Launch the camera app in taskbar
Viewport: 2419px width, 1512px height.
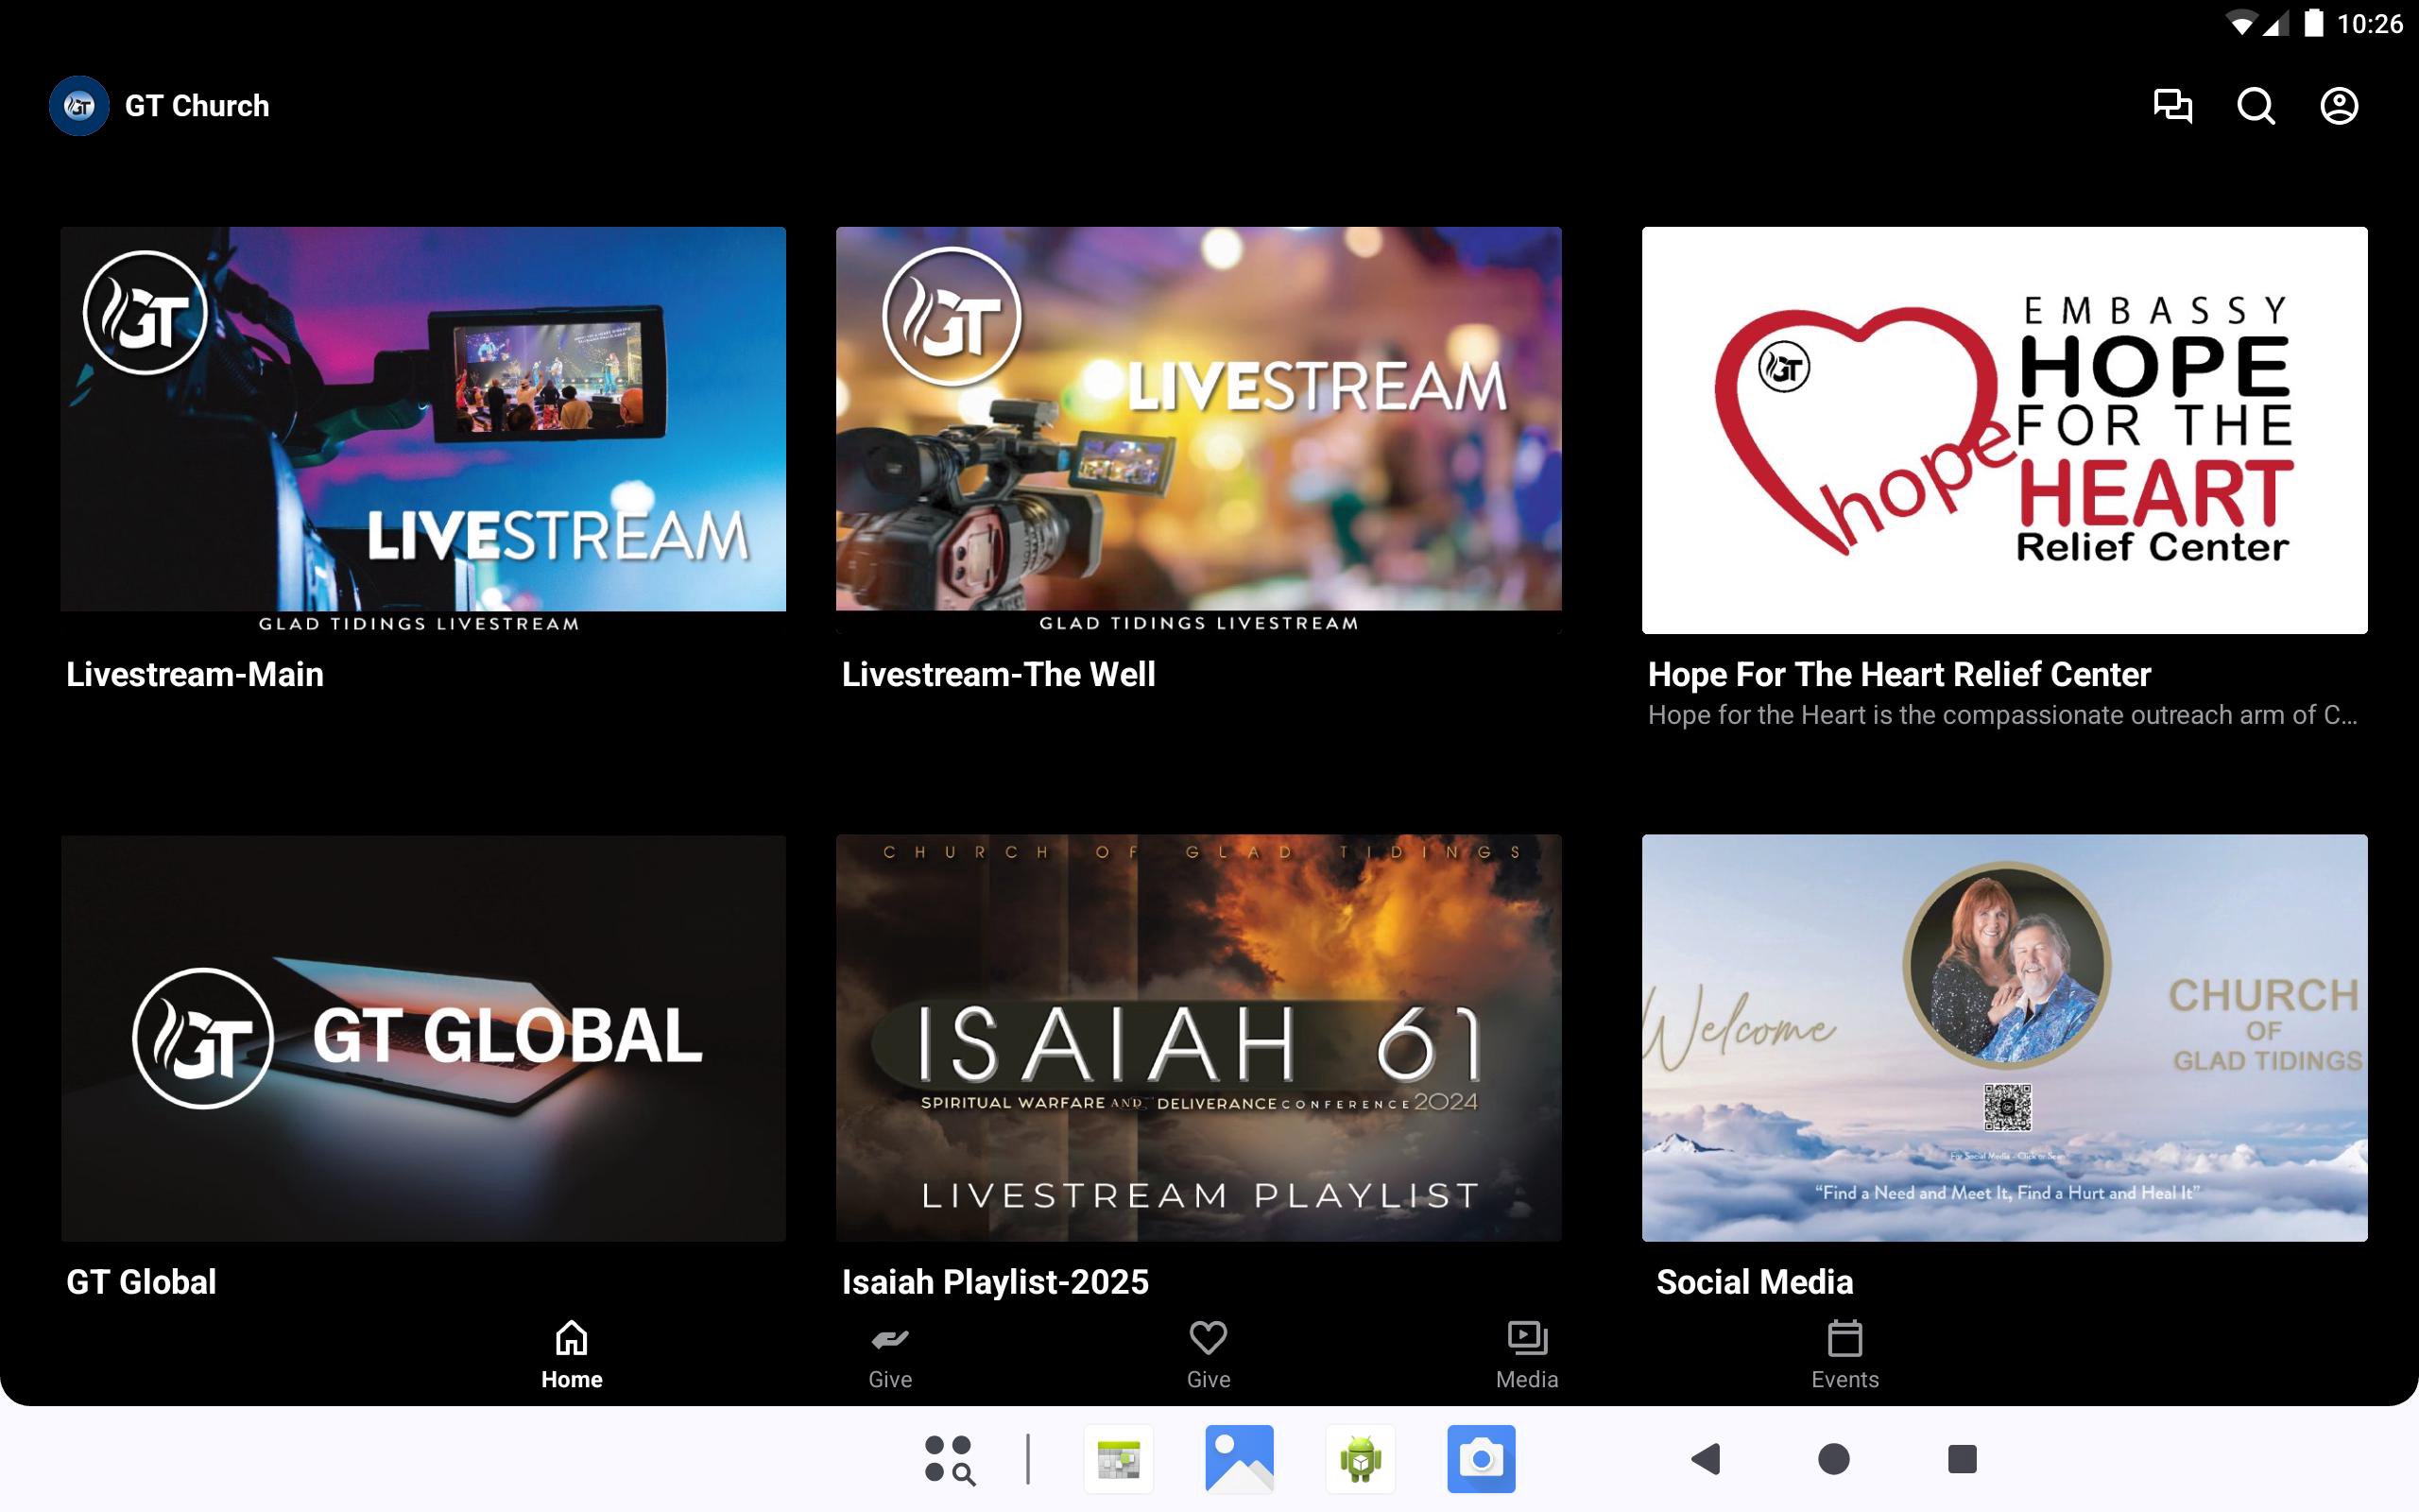coord(1481,1458)
